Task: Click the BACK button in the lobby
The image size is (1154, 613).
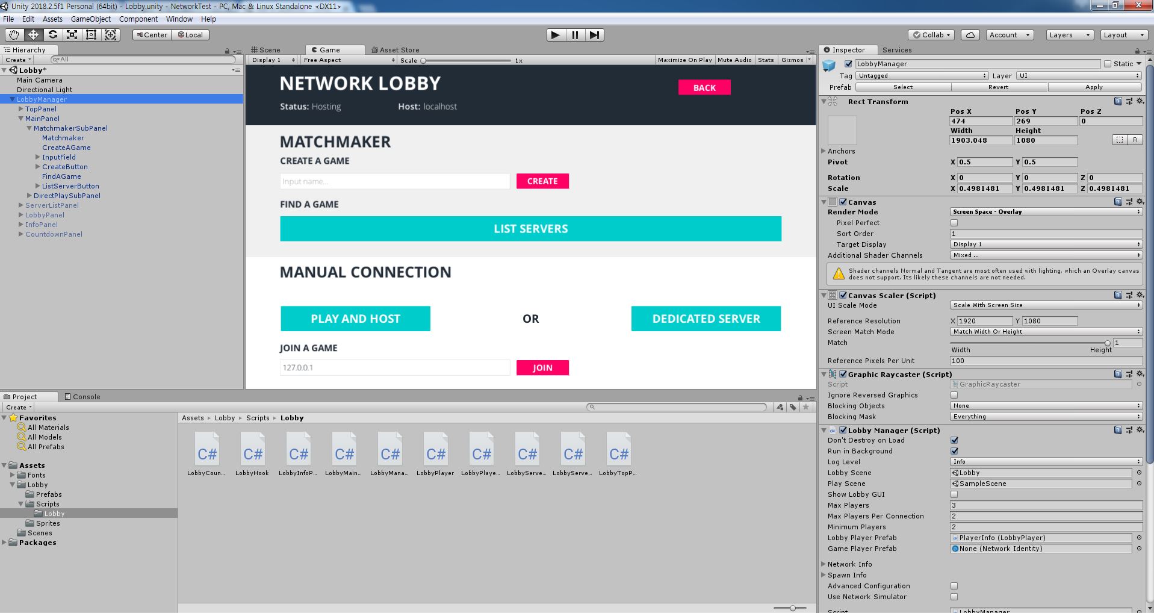Action: coord(704,87)
